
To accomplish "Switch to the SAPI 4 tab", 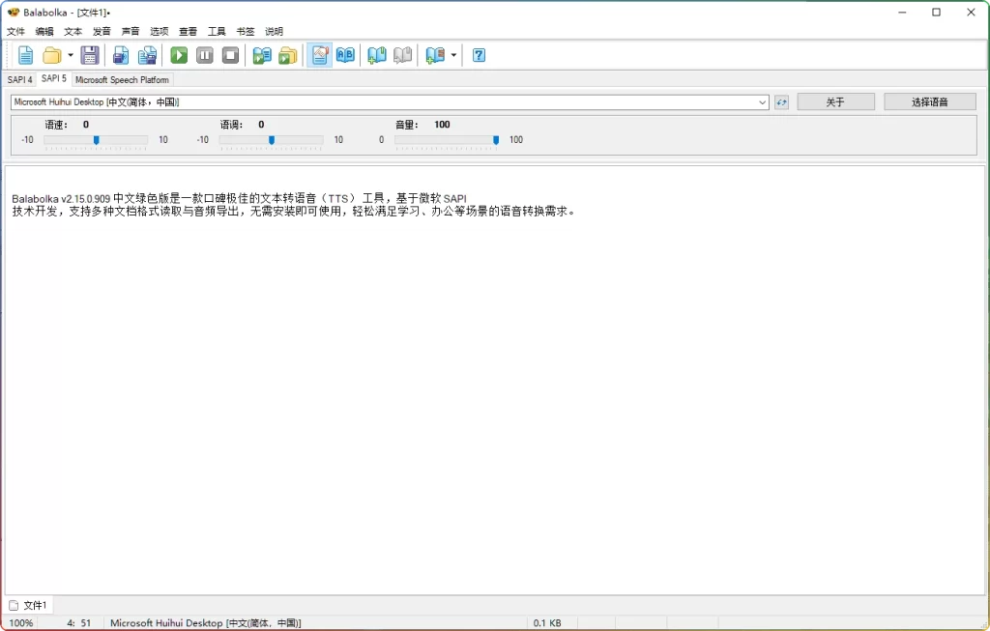I will [18, 79].
